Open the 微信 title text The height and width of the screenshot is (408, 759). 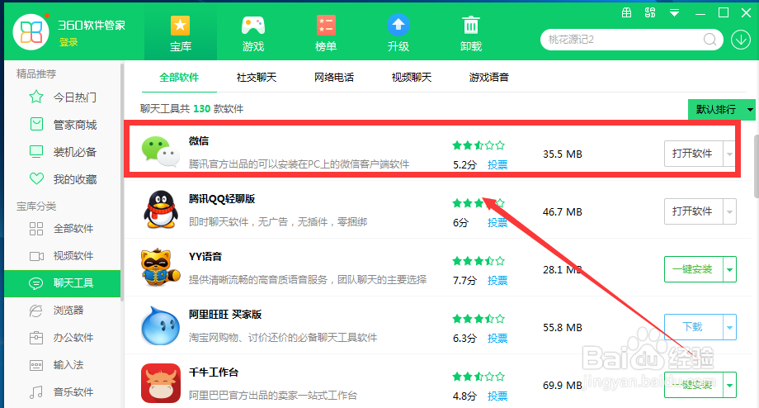tap(199, 141)
